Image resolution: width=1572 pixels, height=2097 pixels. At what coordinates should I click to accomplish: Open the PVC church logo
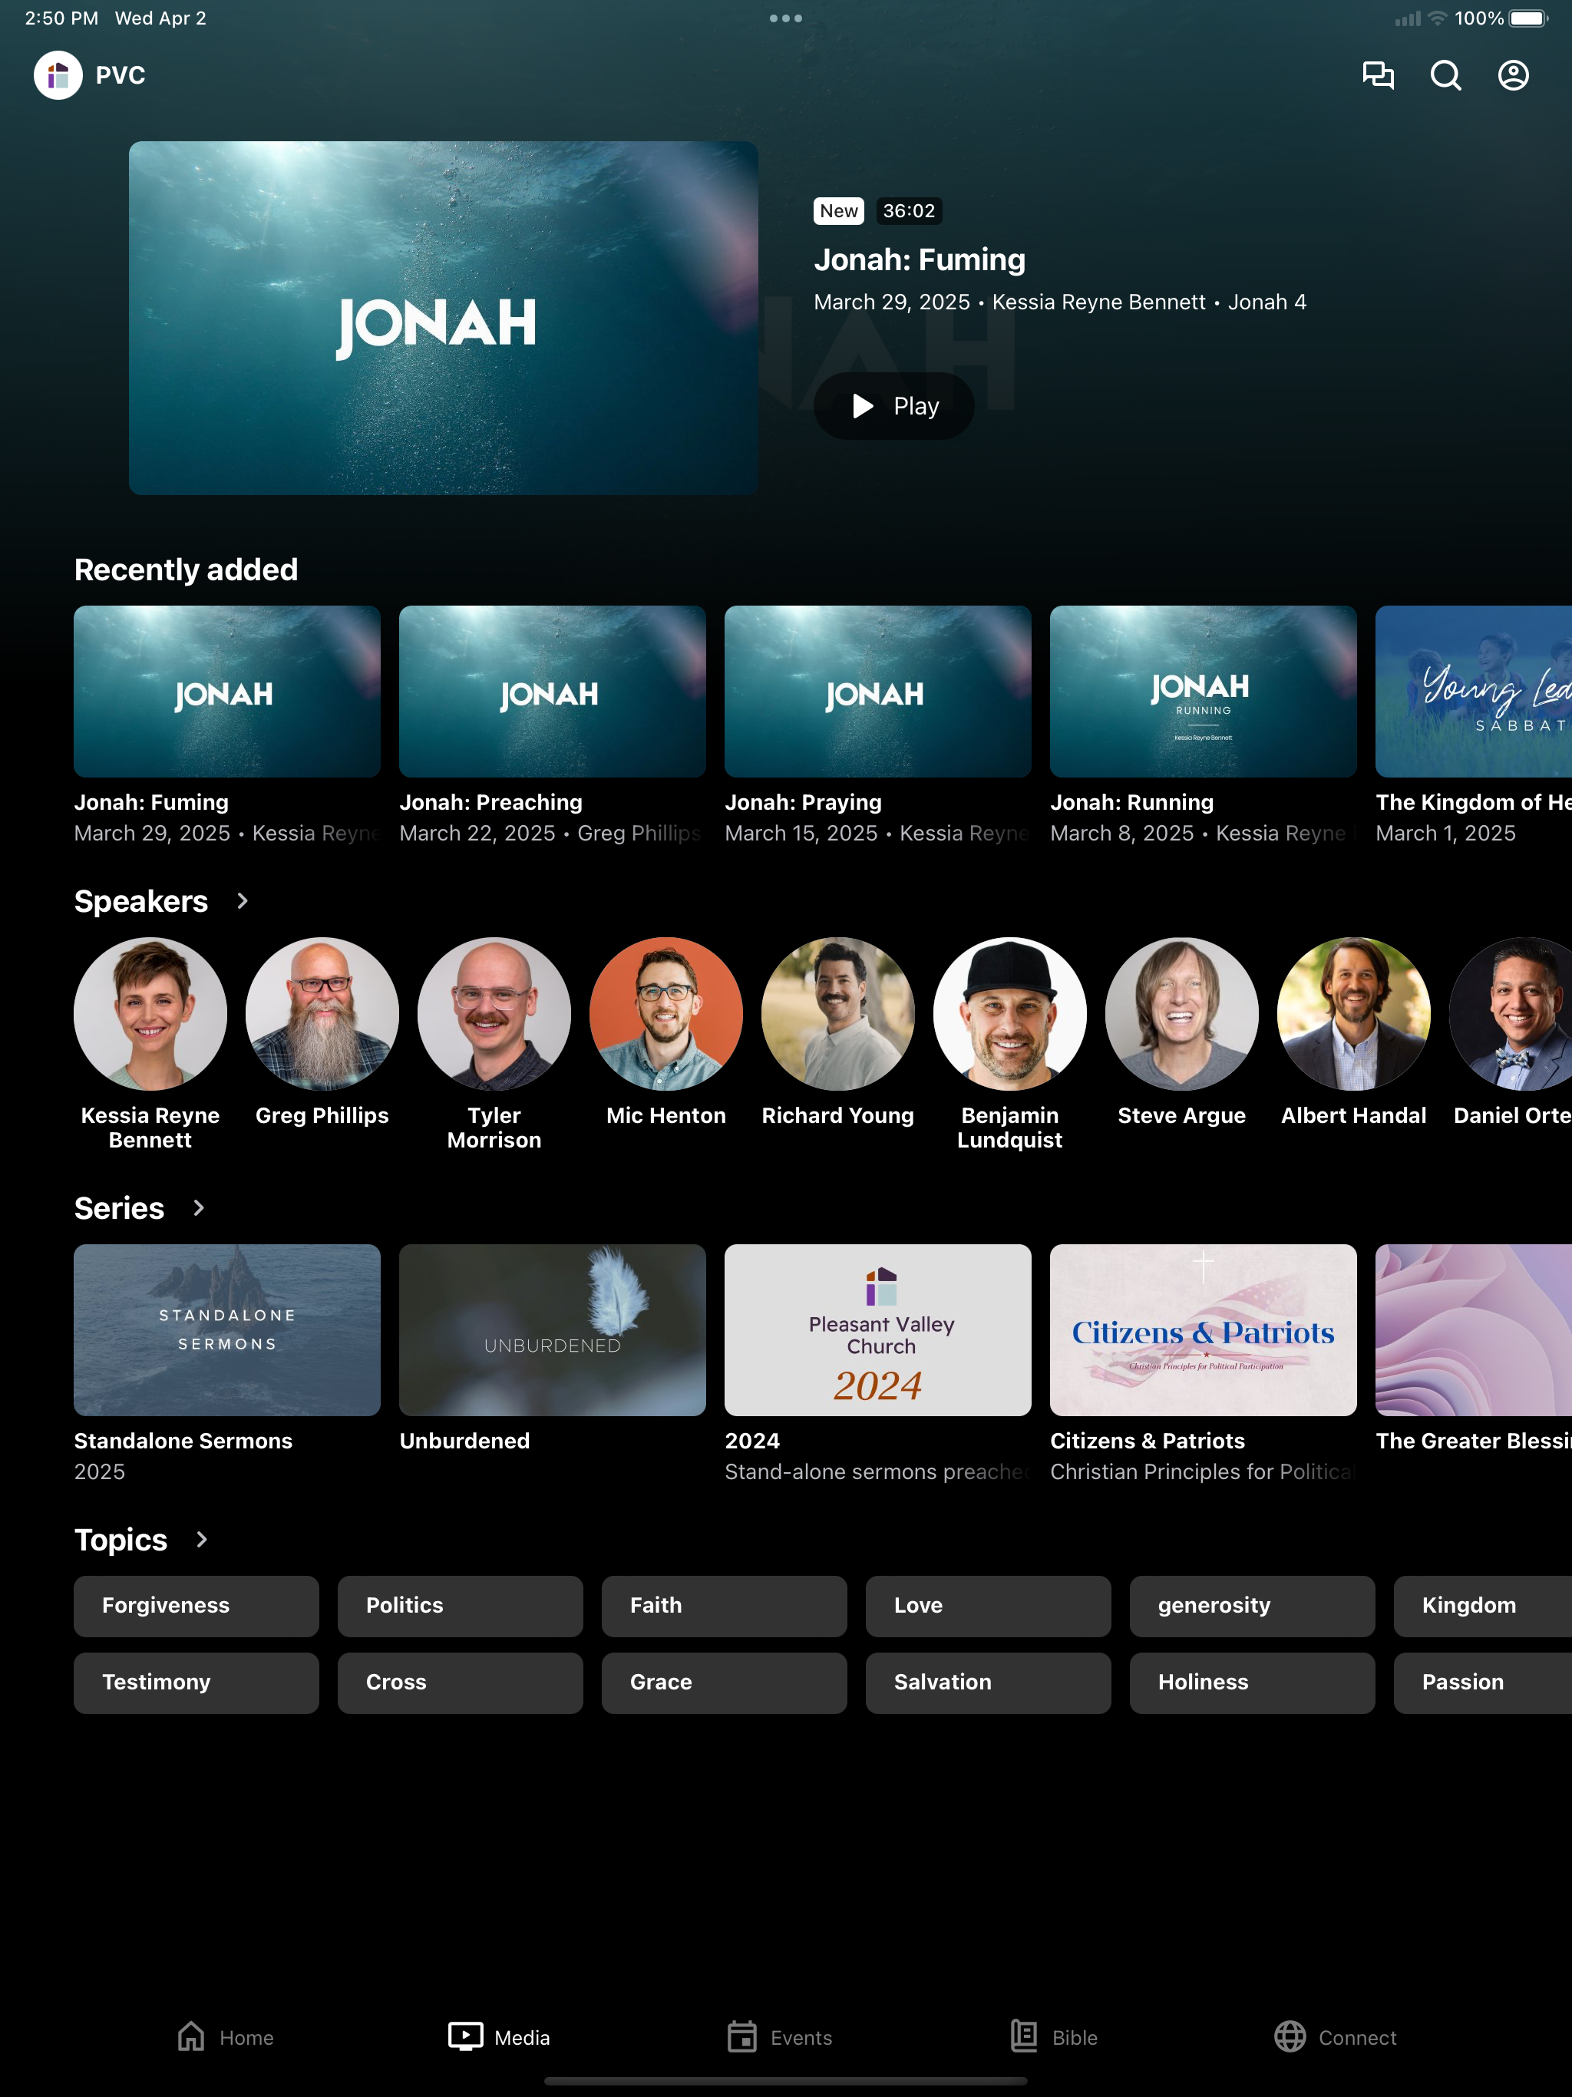58,75
